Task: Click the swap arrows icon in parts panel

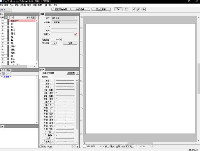Action: click(x=12, y=17)
